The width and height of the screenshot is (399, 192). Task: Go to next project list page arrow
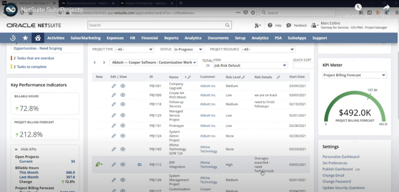point(104,62)
